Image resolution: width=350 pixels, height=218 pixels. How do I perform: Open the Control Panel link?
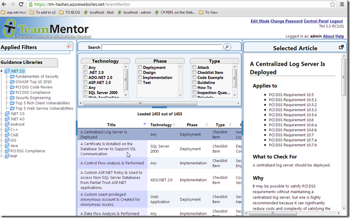318,21
